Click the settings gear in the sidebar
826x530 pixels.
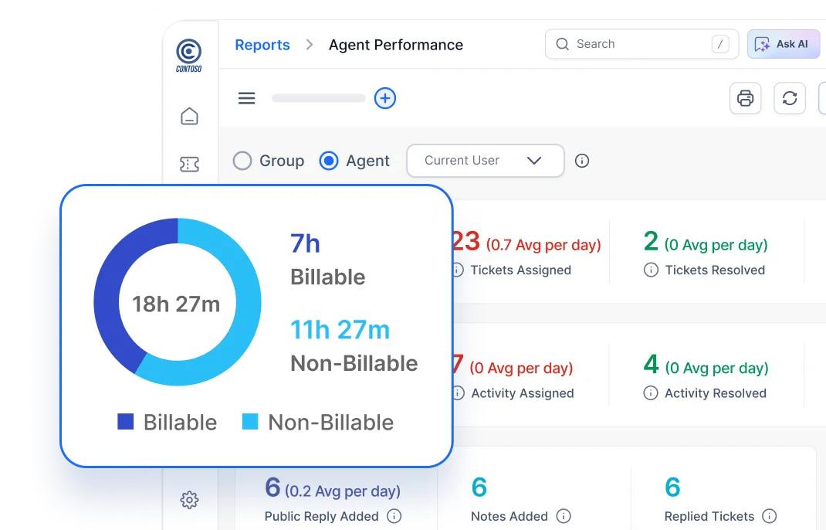[189, 500]
